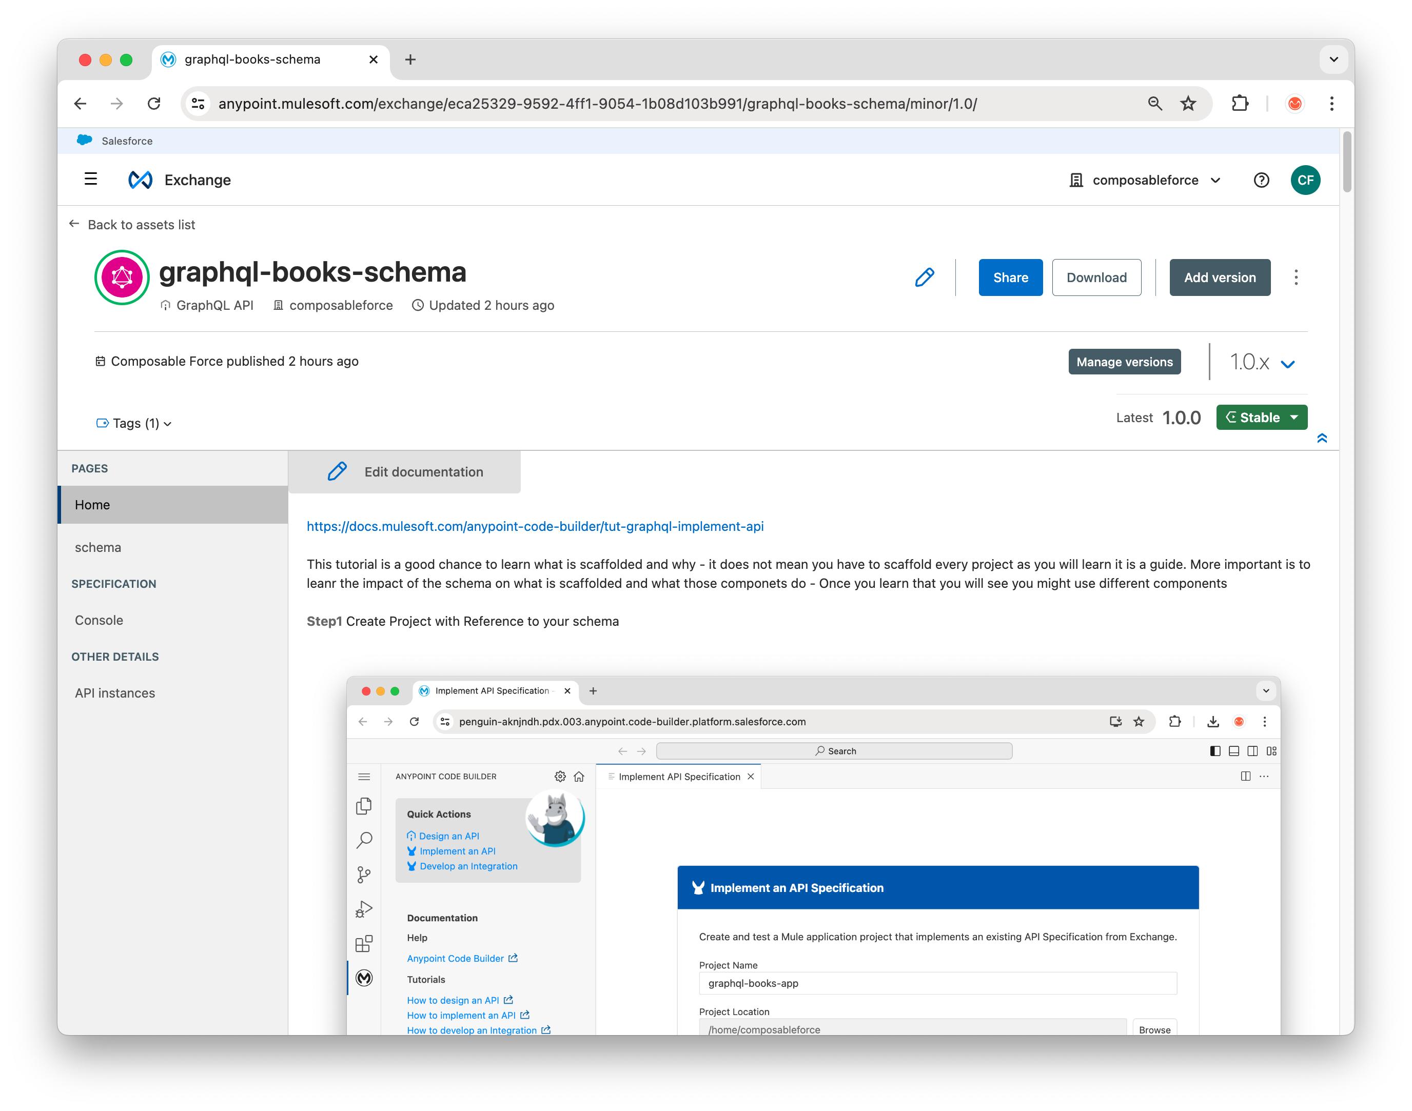Viewport: 1412px width, 1111px height.
Task: Collapse the asset header with double chevron
Action: 1322,439
